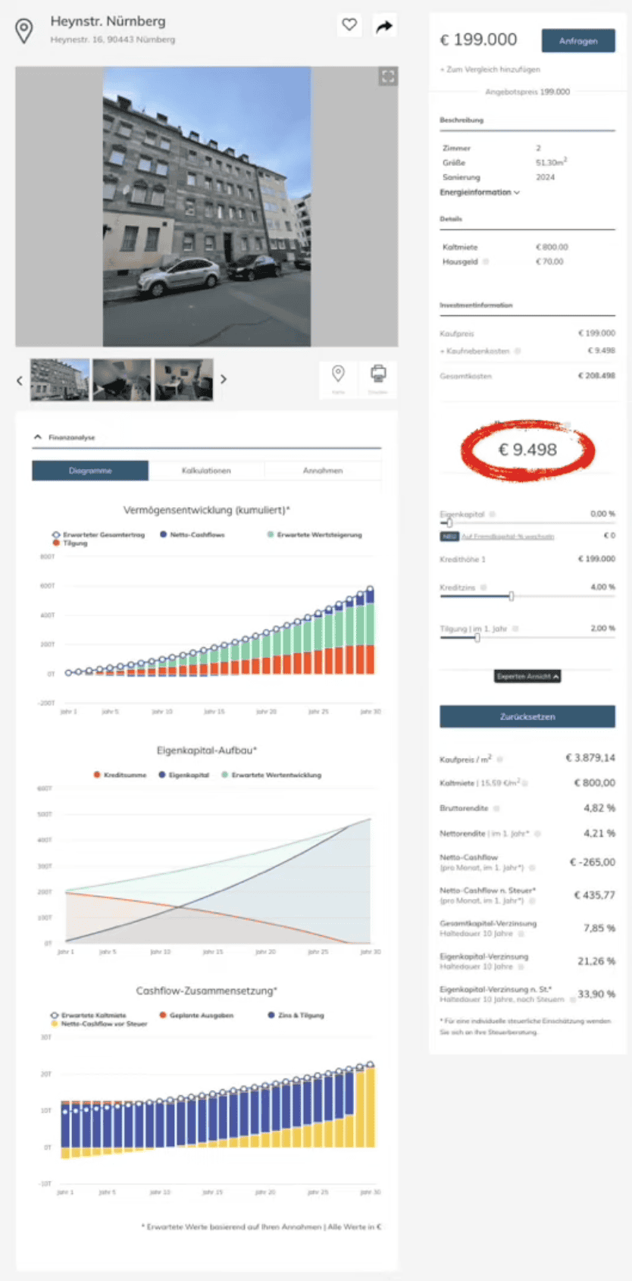The width and height of the screenshot is (632, 1281).
Task: Go to previous thumbnails with left arrow
Action: [x=20, y=380]
